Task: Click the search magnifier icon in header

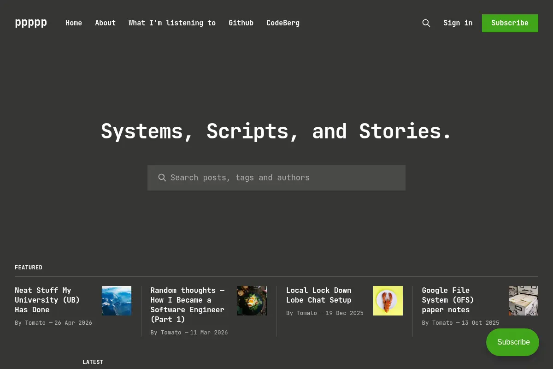Action: pos(426,23)
